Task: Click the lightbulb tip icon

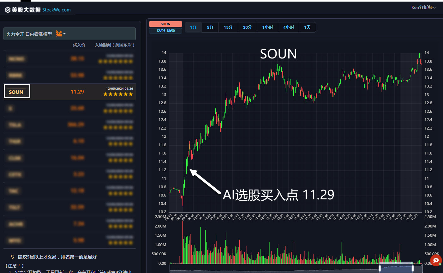Action: (x=13, y=257)
